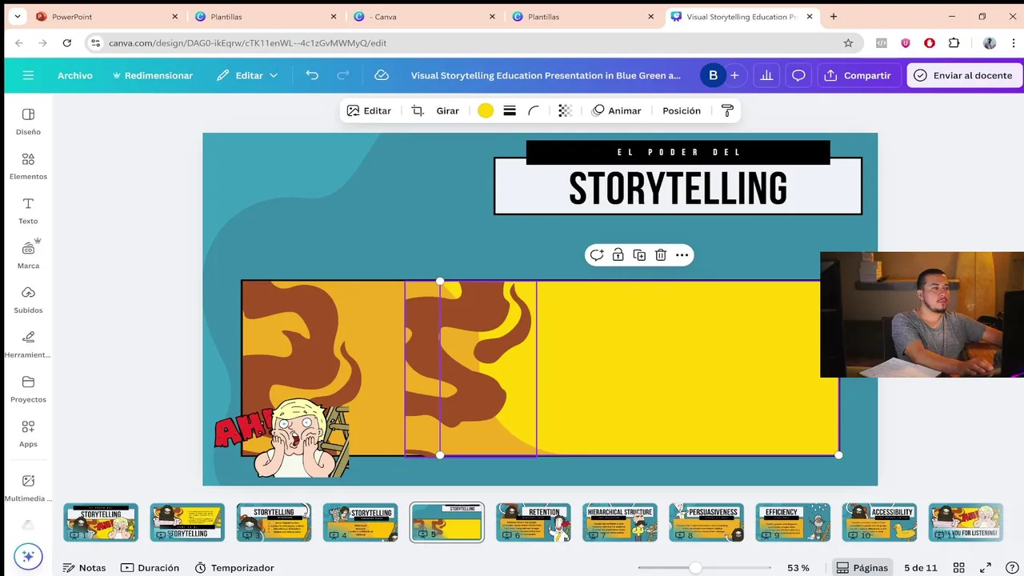Click the Girar flip button
The width and height of the screenshot is (1024, 576).
click(x=447, y=110)
